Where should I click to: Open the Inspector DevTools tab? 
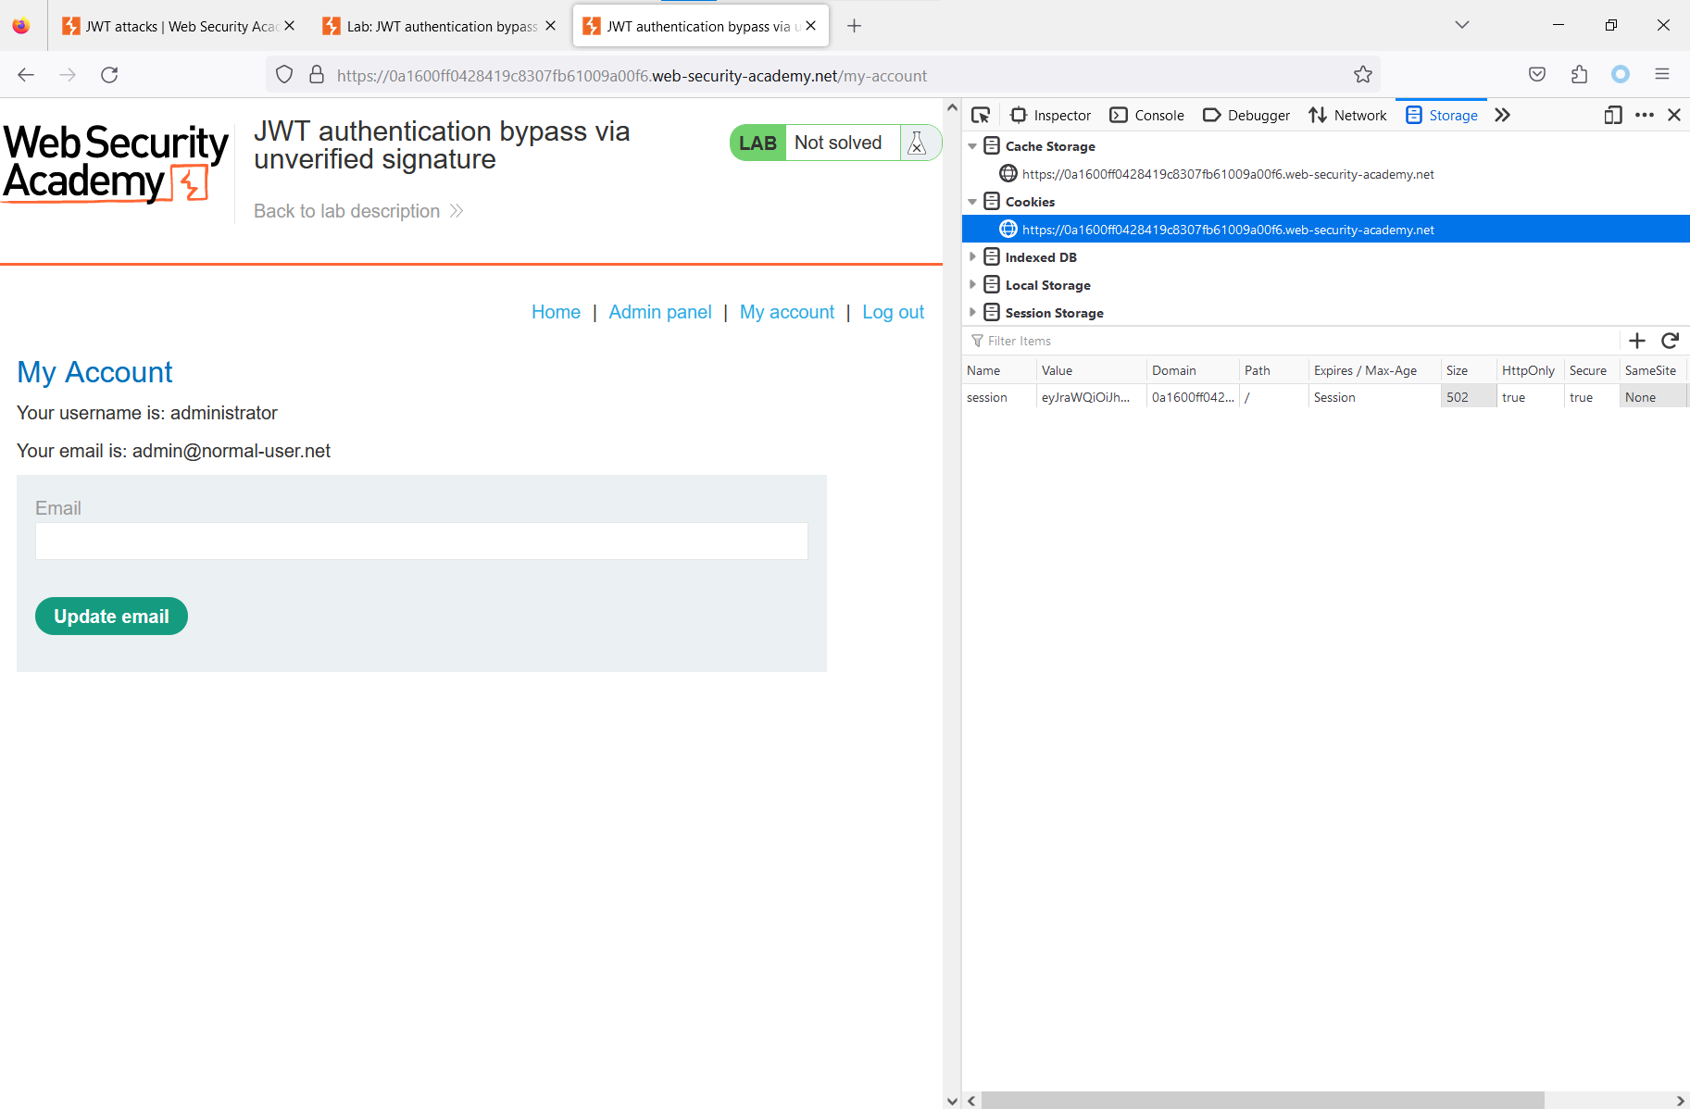point(1051,115)
